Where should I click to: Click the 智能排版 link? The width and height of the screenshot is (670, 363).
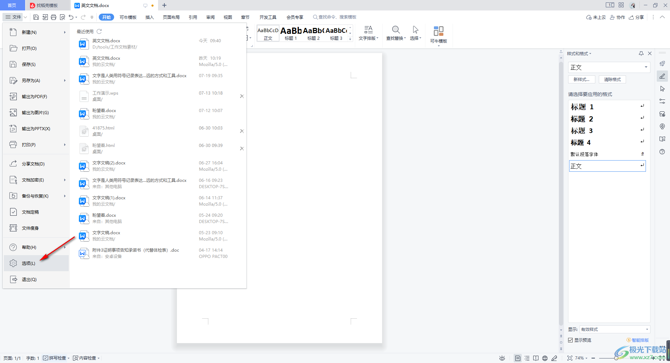tap(638, 340)
